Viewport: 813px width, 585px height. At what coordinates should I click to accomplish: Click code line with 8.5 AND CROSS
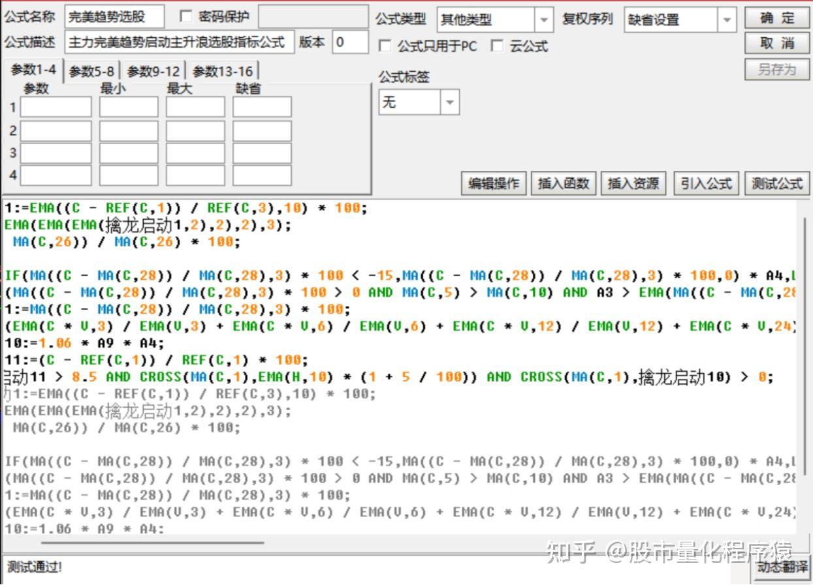(x=389, y=377)
